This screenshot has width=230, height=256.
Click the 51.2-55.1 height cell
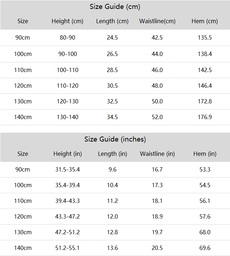67,248
